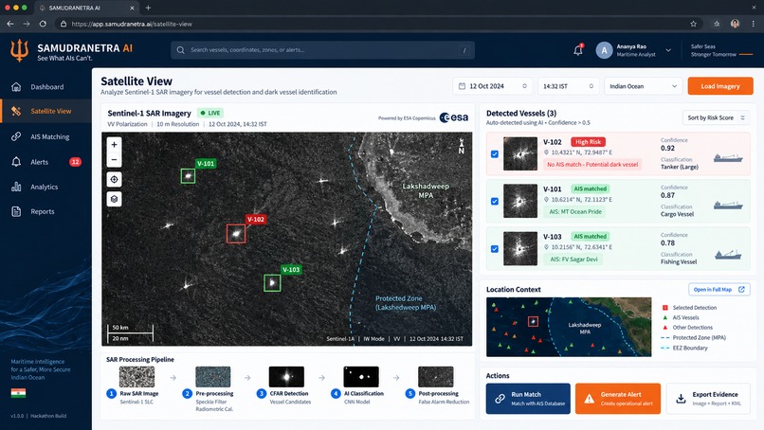Select Satellite View in the sidebar
Screen dimensions: 764x430
45,111
